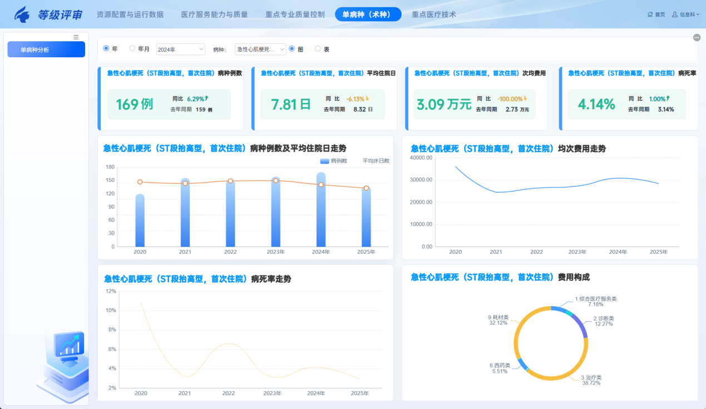Click the 单病种分析 sidebar button
This screenshot has height=409, width=706.
(x=46, y=50)
